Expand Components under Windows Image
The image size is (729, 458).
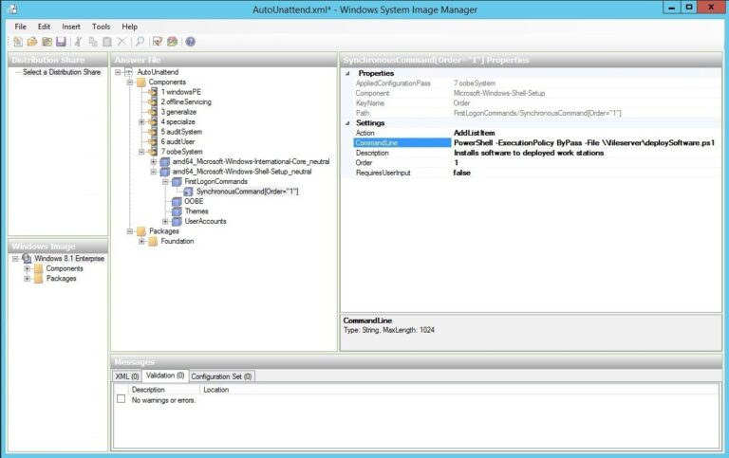click(27, 268)
